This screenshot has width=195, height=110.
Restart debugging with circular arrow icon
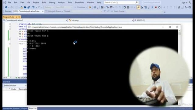tap(159, 7)
